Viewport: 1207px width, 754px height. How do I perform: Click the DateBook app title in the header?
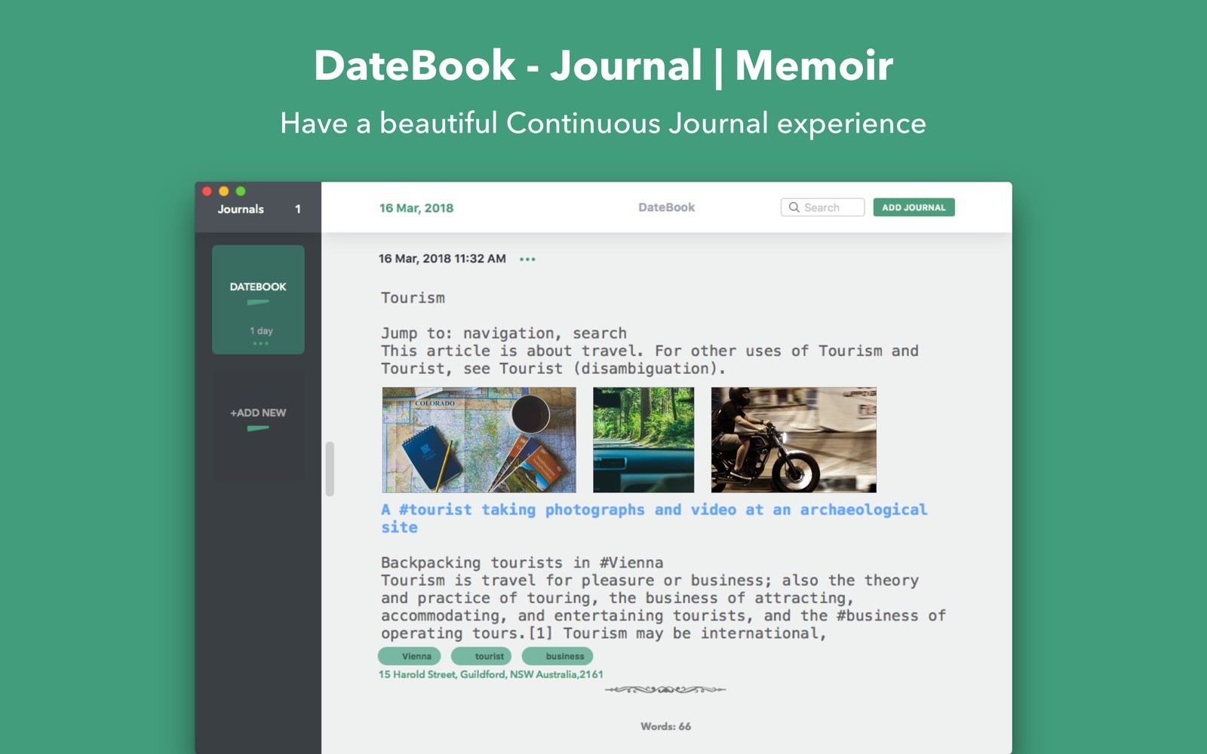coord(667,207)
